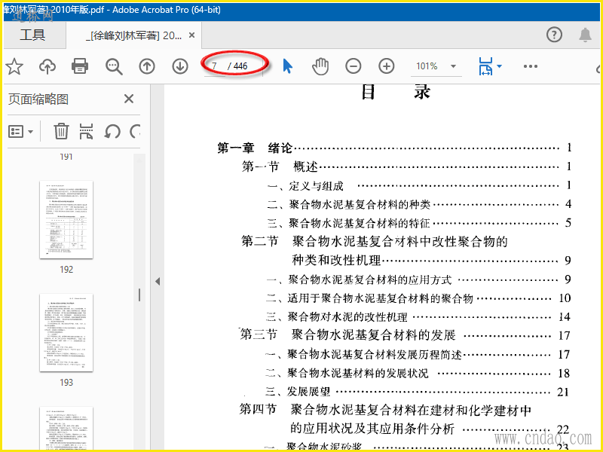
Task: Show more tools via the ellipsis
Action: (531, 66)
